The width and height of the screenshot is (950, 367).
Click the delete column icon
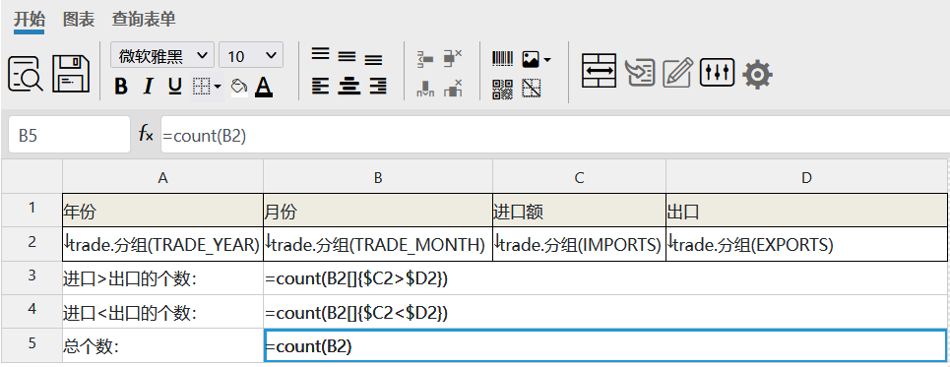(x=453, y=89)
